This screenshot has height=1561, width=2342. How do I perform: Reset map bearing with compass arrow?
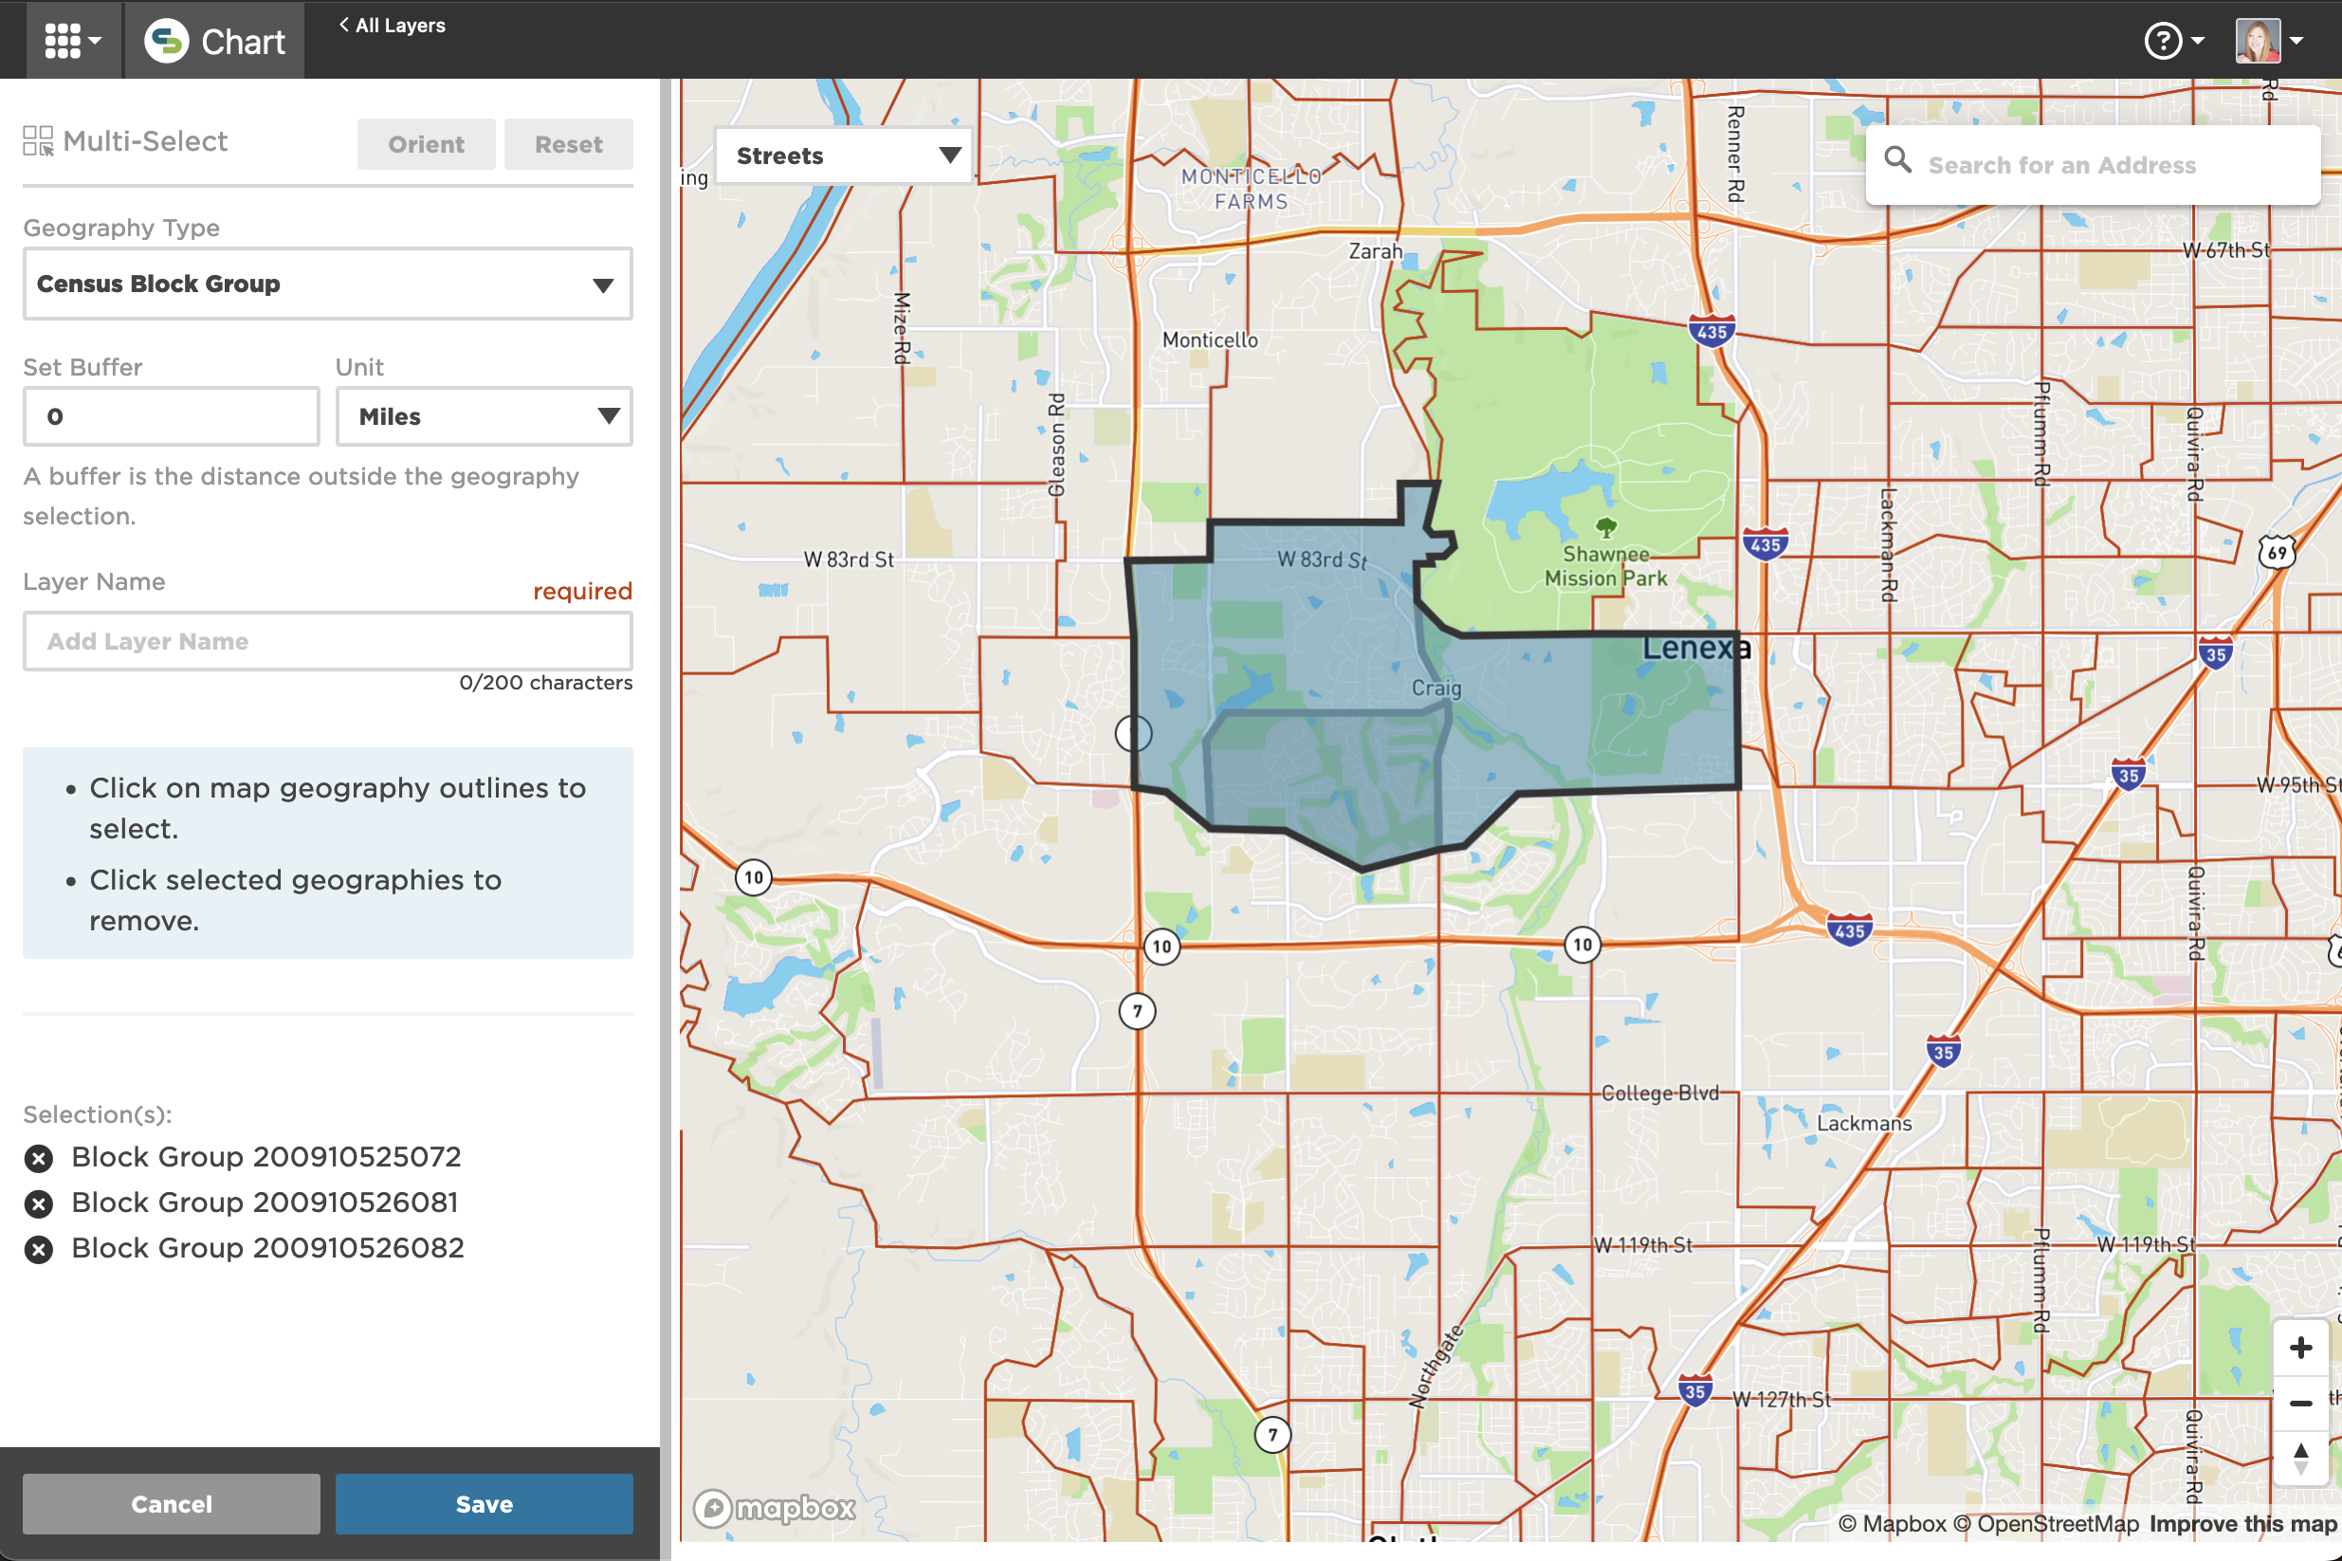(2299, 1459)
